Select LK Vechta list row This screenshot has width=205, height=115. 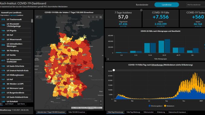(15, 55)
